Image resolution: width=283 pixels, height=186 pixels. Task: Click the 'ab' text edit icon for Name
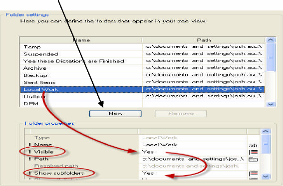coord(253,145)
